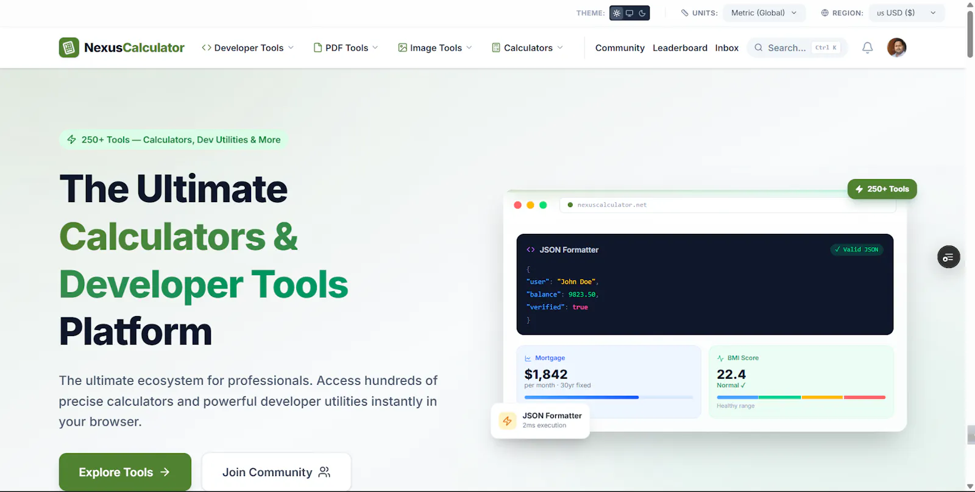The width and height of the screenshot is (975, 492).
Task: Click the 250+ Tools green badge
Action: pos(882,189)
